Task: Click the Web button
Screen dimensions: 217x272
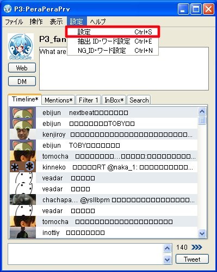Action: (22, 68)
